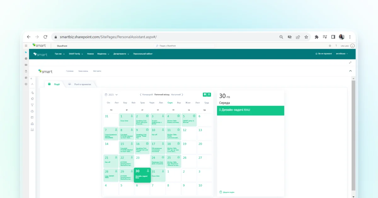Toggle corporate events filter in calendar header
This screenshot has height=198, width=378.
(205, 94)
